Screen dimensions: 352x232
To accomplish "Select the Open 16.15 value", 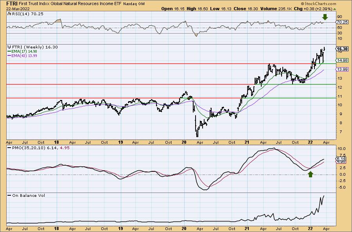I will click(x=173, y=9).
